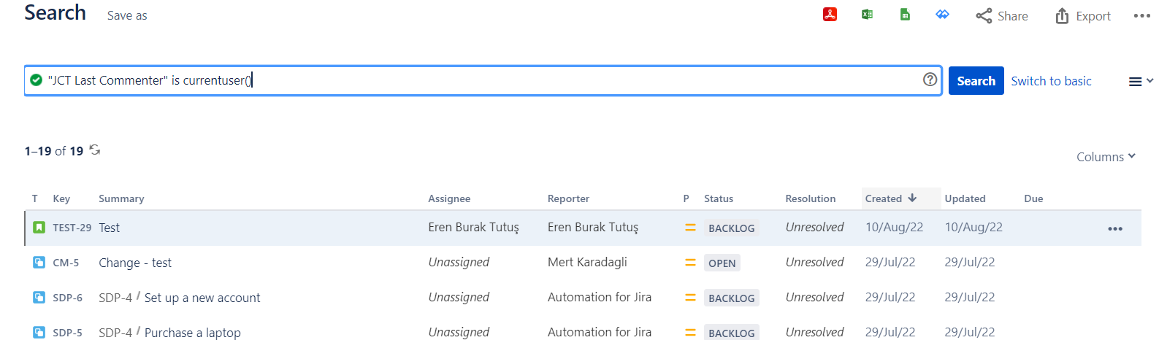Screen dimensions: 1159x340
Task: Select CM-5 Unassigned assignee cell
Action: 459,262
